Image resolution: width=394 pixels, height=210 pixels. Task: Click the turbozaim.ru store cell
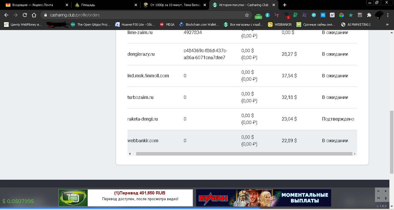coord(140,97)
